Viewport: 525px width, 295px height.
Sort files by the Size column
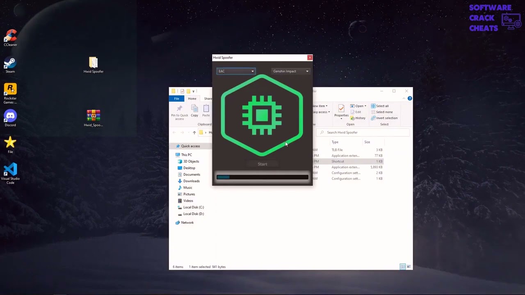click(367, 142)
